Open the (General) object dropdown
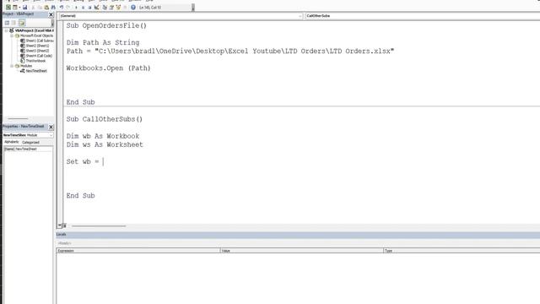The width and height of the screenshot is (540, 304). pyautogui.click(x=181, y=16)
